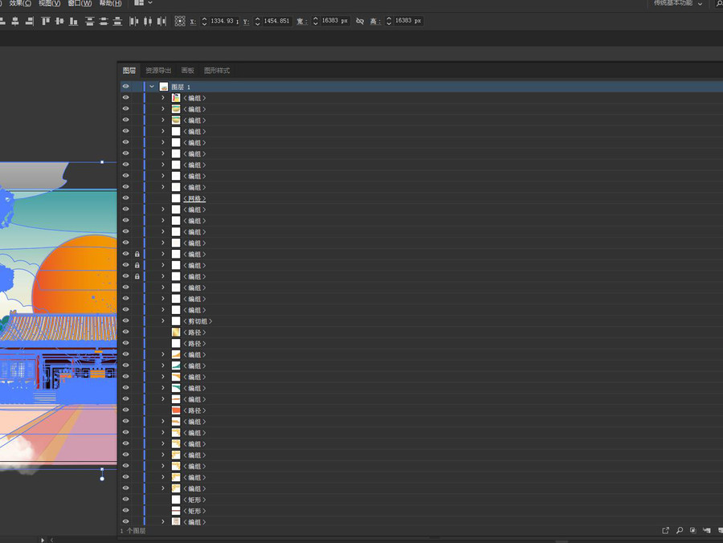Click the Y position stepper
723x543 pixels.
(257, 21)
